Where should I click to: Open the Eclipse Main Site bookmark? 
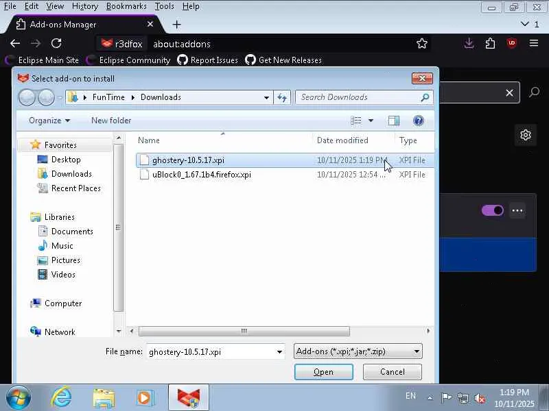43,60
